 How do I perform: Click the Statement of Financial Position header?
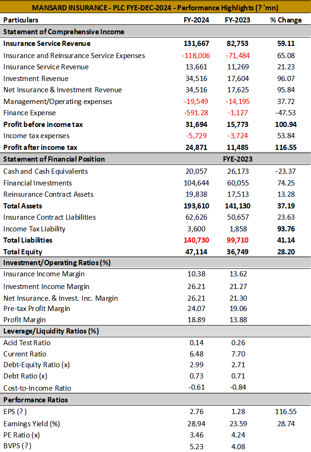pos(54,159)
